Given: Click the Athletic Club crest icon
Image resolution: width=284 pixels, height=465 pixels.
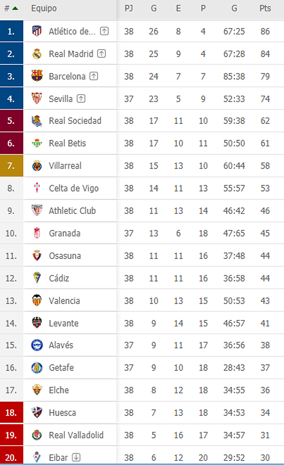Looking at the screenshot, I should (37, 211).
